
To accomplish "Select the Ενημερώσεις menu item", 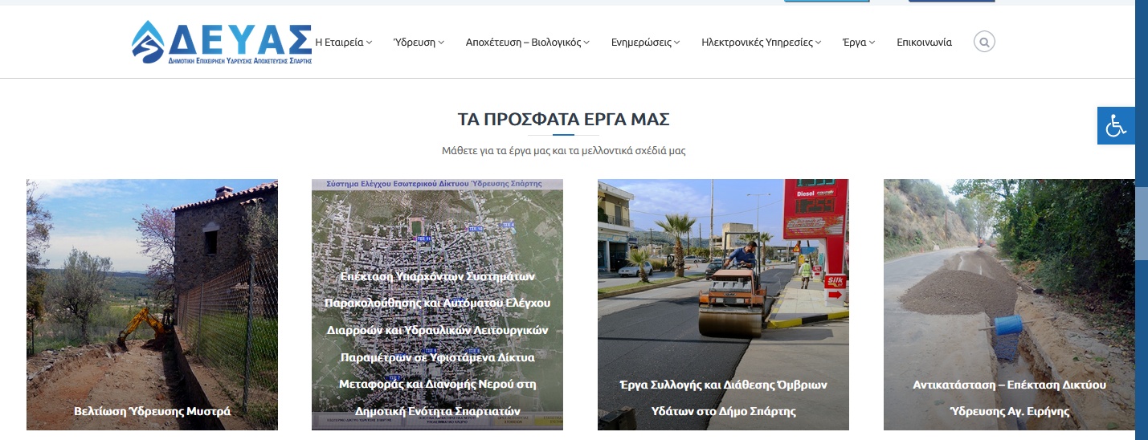I will [x=645, y=43].
